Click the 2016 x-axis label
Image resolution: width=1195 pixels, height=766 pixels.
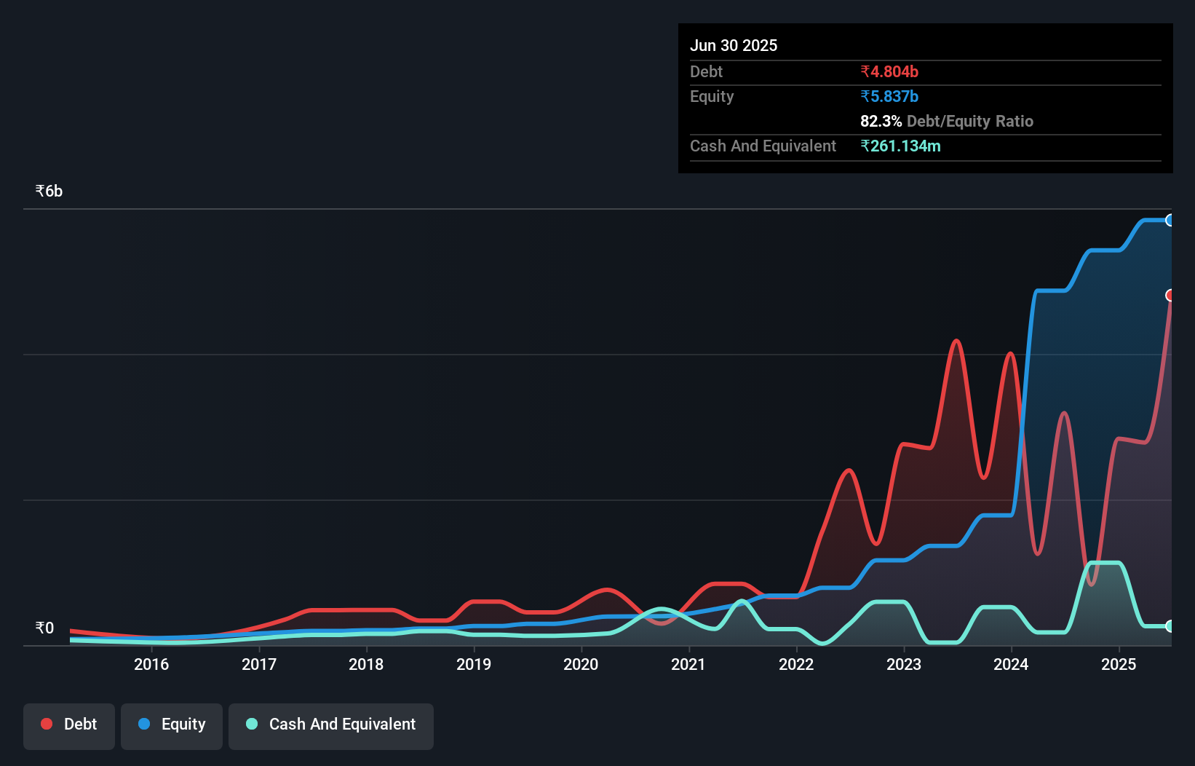151,664
